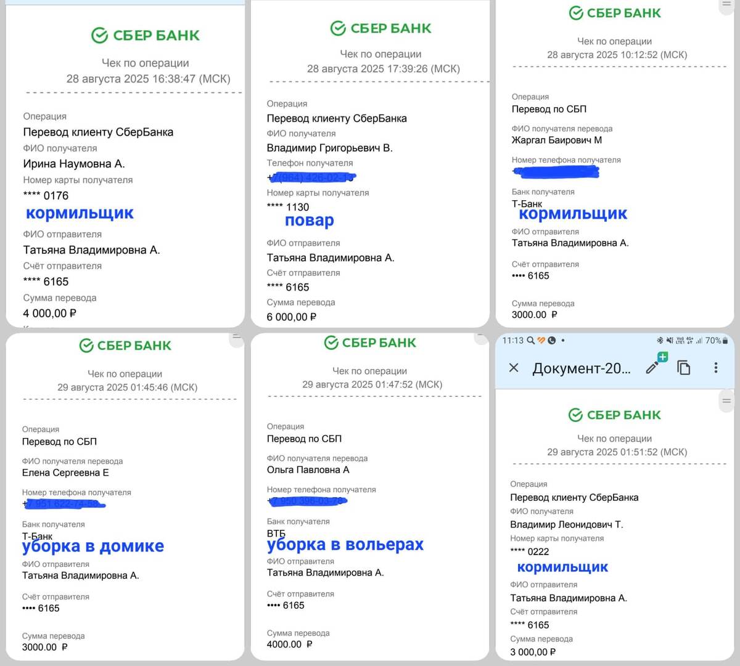Tap the phone call notification icon
Image resolution: width=740 pixels, height=666 pixels.
(552, 340)
